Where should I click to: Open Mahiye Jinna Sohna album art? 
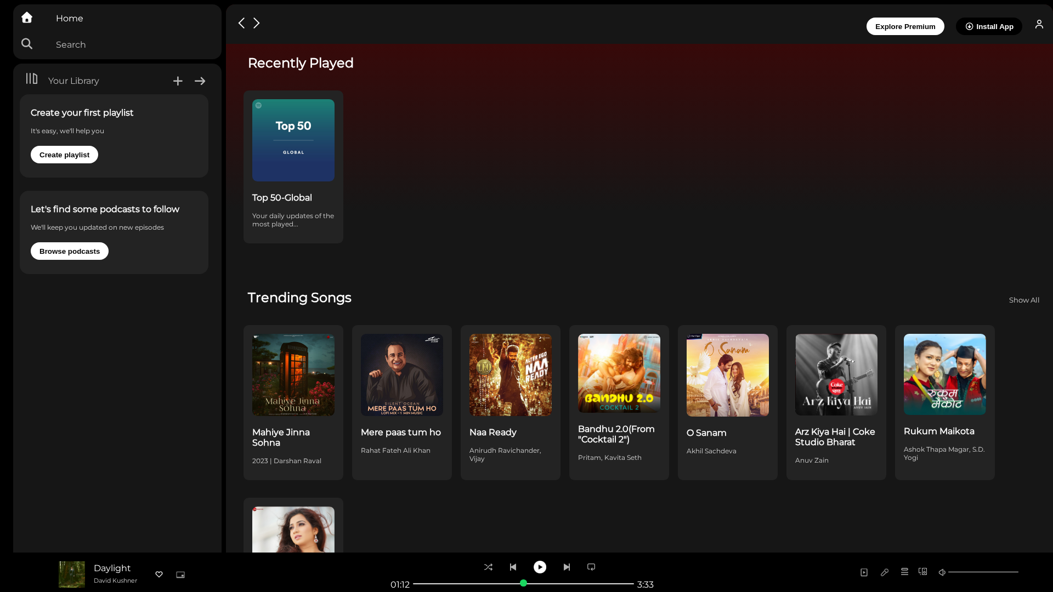pos(293,375)
